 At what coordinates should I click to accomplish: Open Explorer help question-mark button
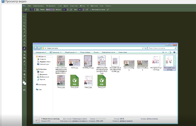point(174,52)
